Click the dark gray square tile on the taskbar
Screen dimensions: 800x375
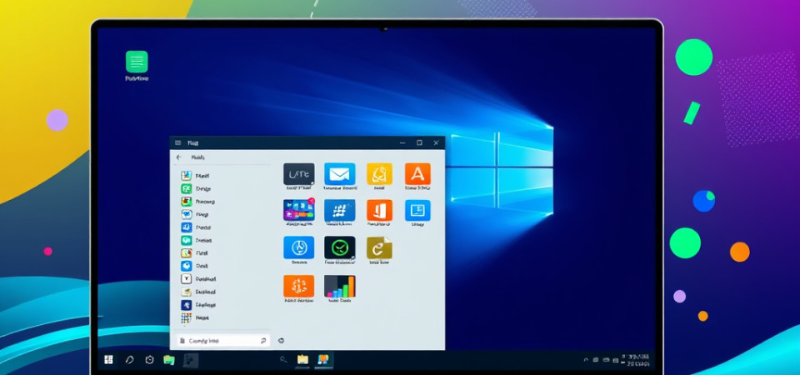tap(190, 360)
